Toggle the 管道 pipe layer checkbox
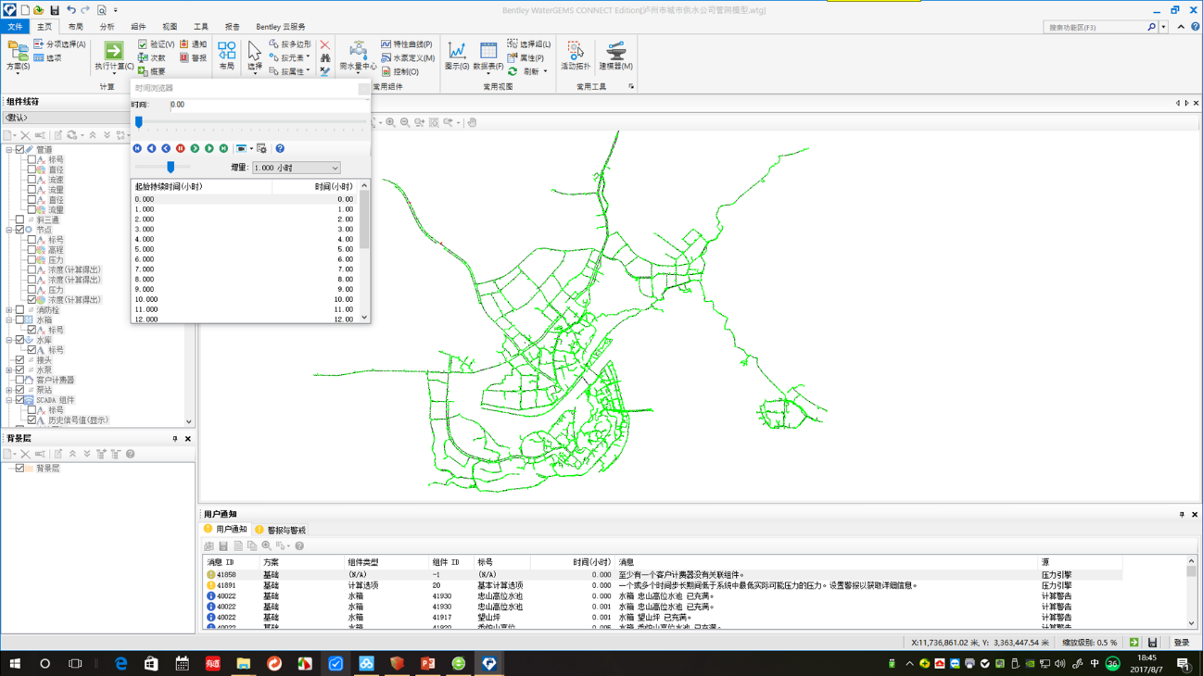The height and width of the screenshot is (676, 1203). point(20,149)
